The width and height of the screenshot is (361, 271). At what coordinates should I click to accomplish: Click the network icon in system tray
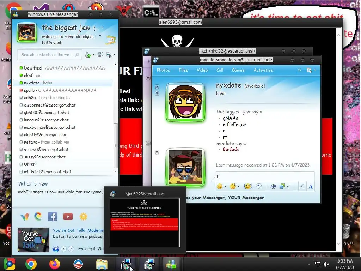(x=318, y=264)
